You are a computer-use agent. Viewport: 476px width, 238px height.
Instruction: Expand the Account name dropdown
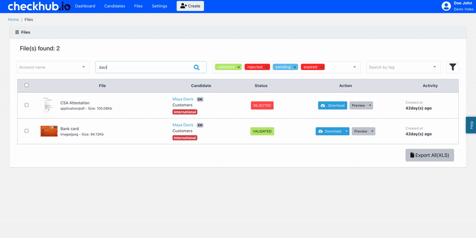pos(83,68)
